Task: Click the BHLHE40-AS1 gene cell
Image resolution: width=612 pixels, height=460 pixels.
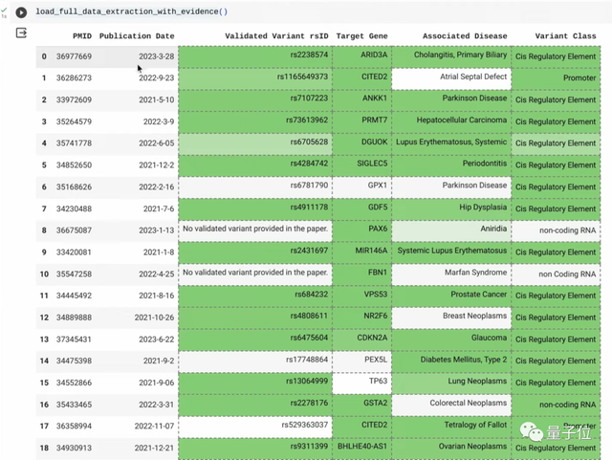Action: [361, 449]
